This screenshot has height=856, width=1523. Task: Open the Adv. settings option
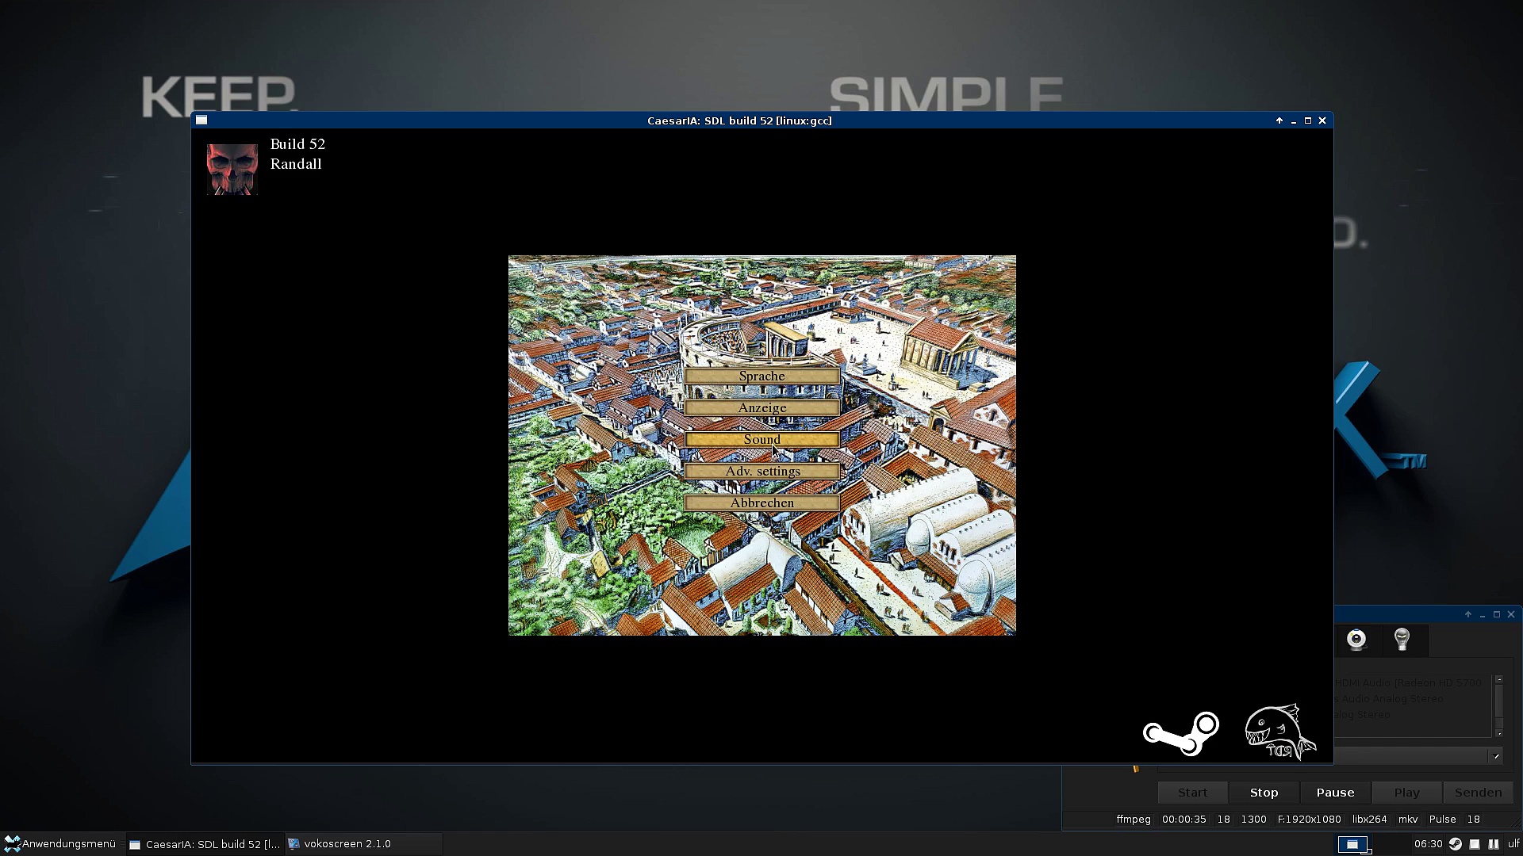pyautogui.click(x=761, y=472)
